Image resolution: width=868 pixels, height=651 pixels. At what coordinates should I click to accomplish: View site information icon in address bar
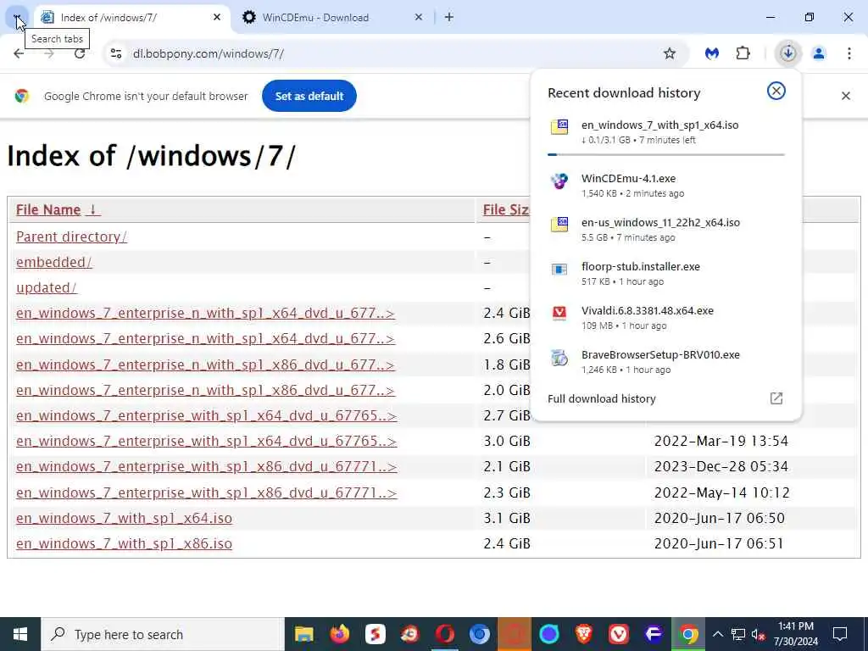tap(116, 53)
